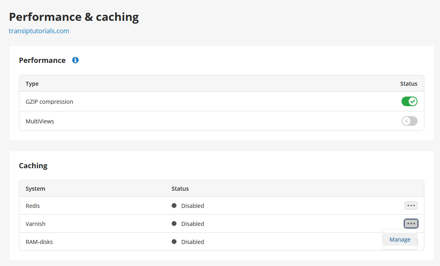Click the Type column header
The width and height of the screenshot is (440, 266).
(x=32, y=84)
